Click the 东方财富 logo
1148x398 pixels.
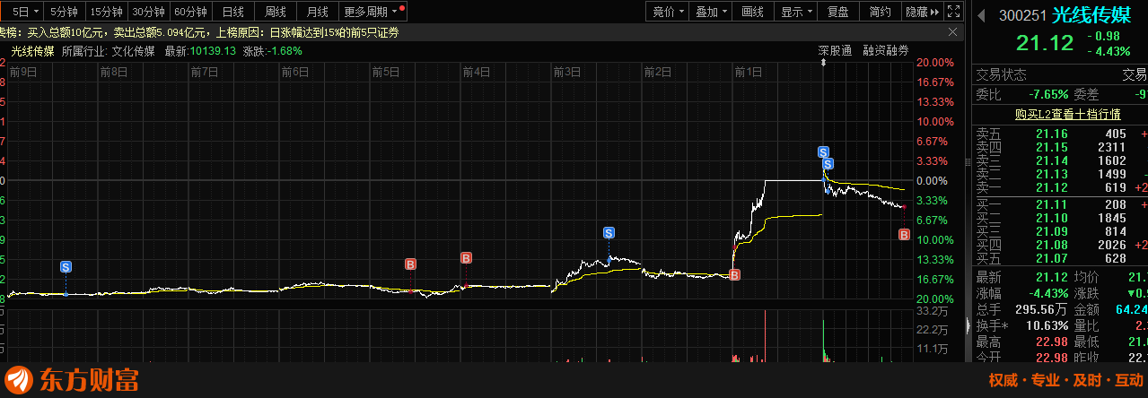coord(72,379)
